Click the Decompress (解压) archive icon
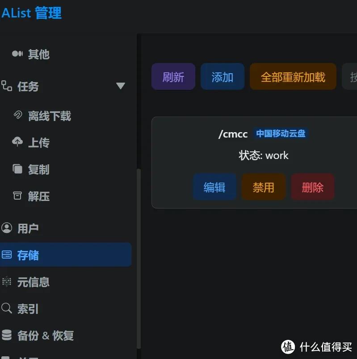 (x=17, y=196)
